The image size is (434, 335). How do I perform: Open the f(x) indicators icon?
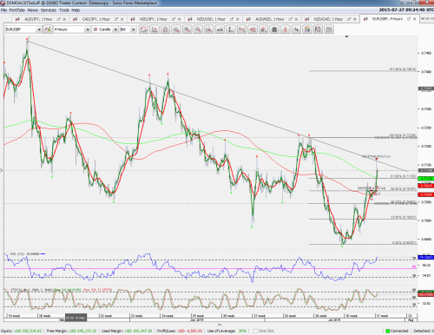pos(241,30)
